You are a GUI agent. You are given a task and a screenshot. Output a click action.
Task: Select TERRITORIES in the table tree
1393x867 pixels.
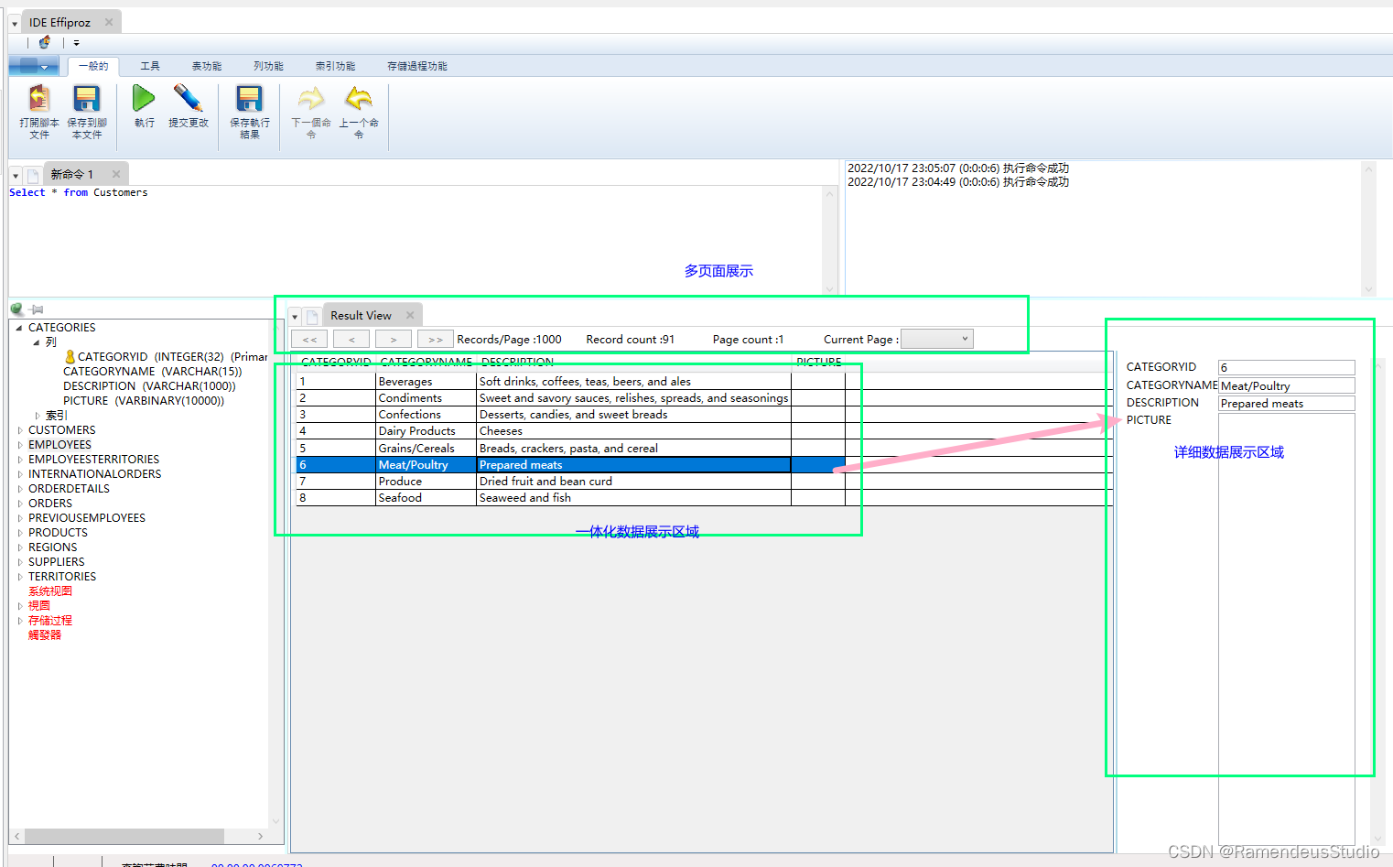[x=62, y=577]
